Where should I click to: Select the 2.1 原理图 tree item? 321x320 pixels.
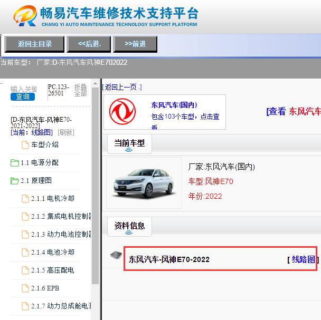point(36,181)
